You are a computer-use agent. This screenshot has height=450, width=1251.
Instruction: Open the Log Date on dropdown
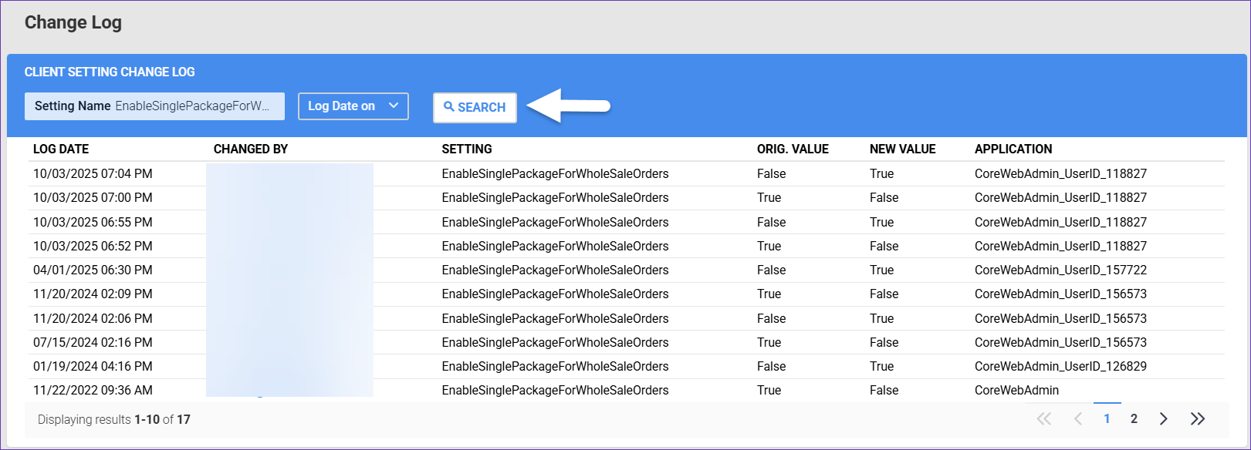(x=353, y=106)
